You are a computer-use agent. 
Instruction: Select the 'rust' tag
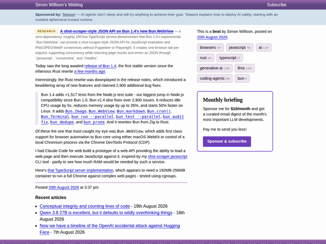(206, 58)
